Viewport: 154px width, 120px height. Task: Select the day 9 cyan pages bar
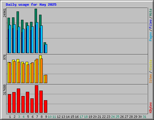coord(46,49)
